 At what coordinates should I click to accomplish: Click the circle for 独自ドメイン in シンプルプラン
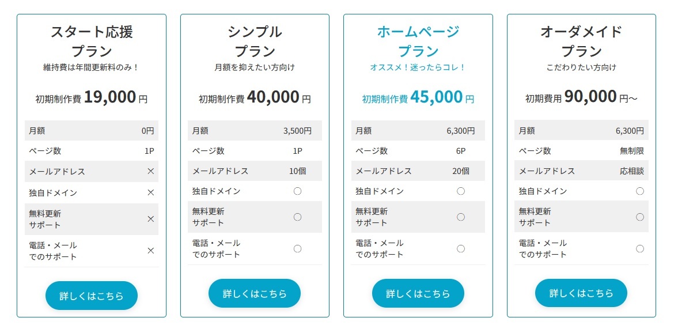point(297,191)
